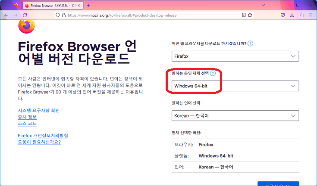Click the 도움이 필요하신가요? link
Screen dimensions: 317x186
pyautogui.click(x=39, y=142)
